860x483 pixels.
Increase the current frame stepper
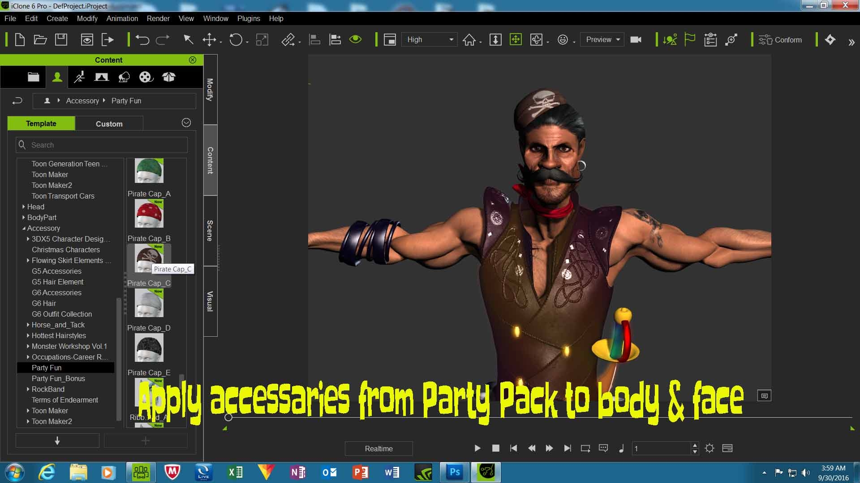pyautogui.click(x=695, y=445)
